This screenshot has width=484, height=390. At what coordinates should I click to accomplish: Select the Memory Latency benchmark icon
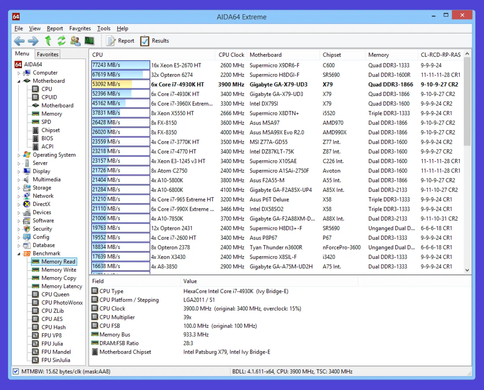[36, 286]
